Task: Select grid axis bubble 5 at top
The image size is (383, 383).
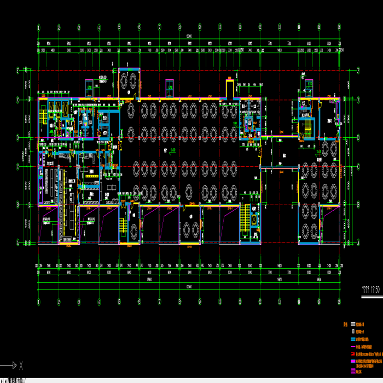Action: pos(119,27)
